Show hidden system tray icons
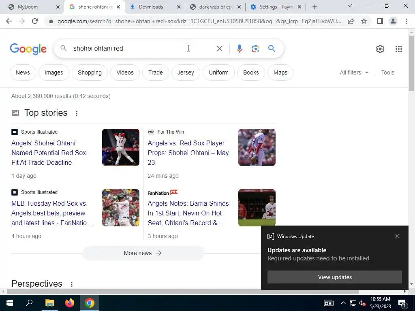This screenshot has height=311, width=415. click(x=343, y=303)
